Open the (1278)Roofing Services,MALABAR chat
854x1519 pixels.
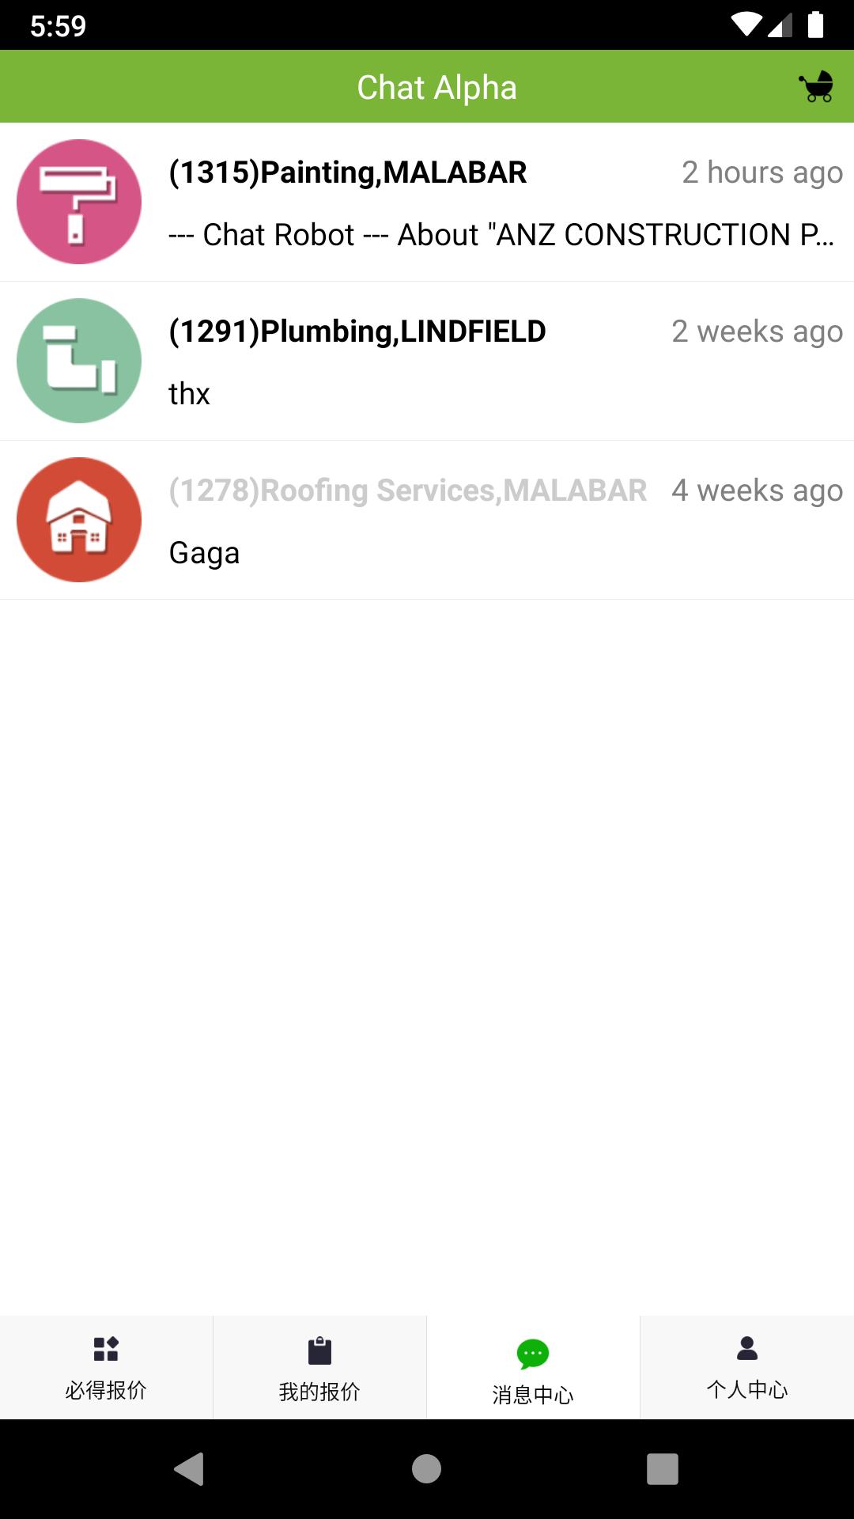click(427, 521)
